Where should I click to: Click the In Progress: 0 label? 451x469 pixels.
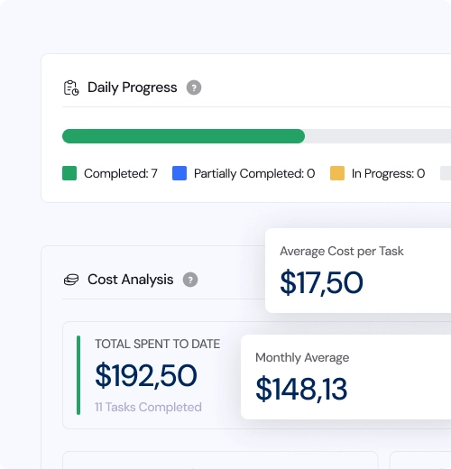tap(388, 173)
